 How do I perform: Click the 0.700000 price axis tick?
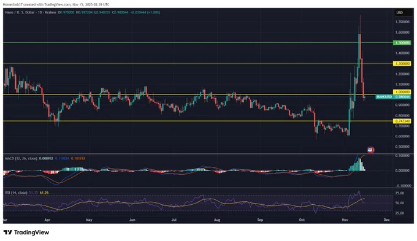click(x=402, y=126)
